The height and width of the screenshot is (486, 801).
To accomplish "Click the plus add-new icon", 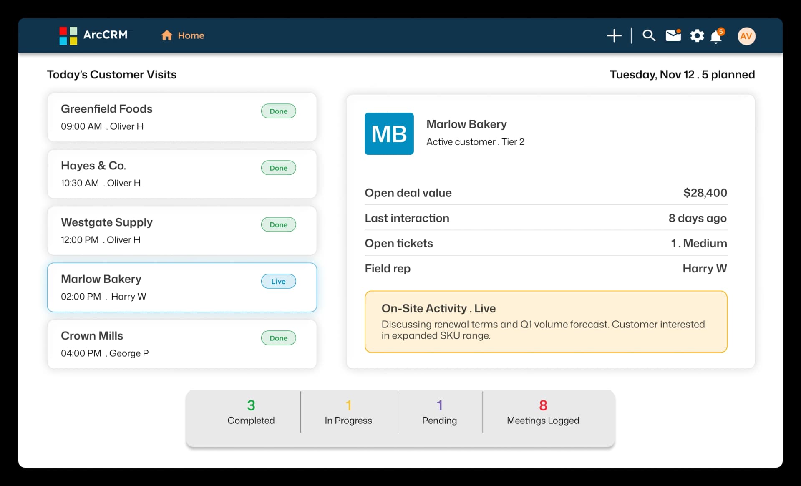I will click(614, 35).
